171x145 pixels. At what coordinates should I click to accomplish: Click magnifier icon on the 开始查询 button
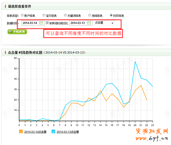click(x=10, y=32)
